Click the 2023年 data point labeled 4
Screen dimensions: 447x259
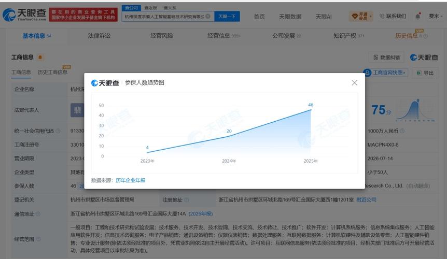(x=147, y=152)
